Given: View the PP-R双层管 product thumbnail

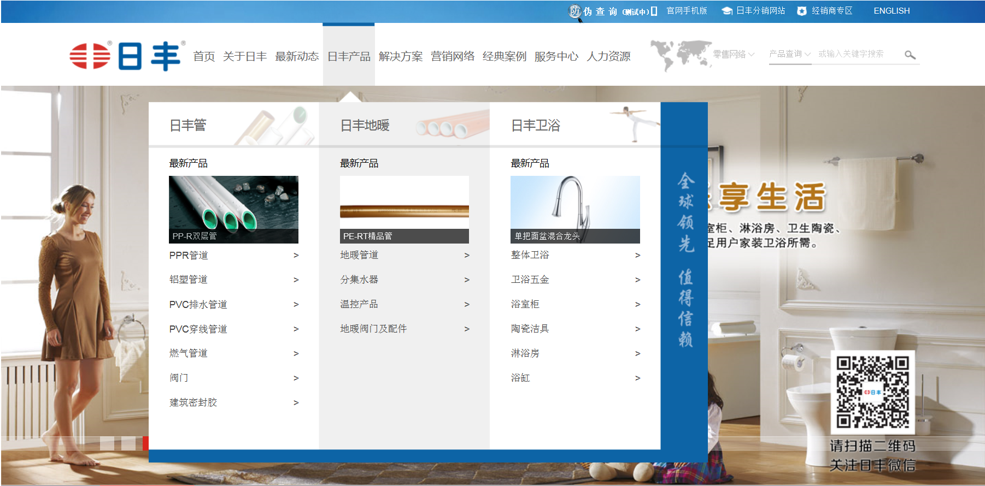Looking at the screenshot, I should pos(233,209).
